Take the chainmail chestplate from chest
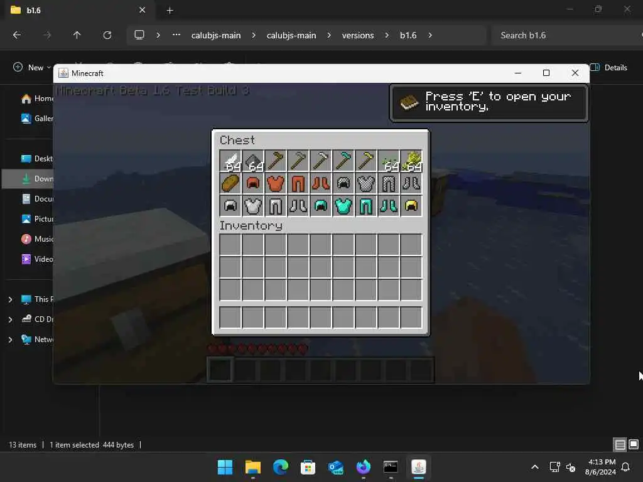643x482 pixels. 366,183
